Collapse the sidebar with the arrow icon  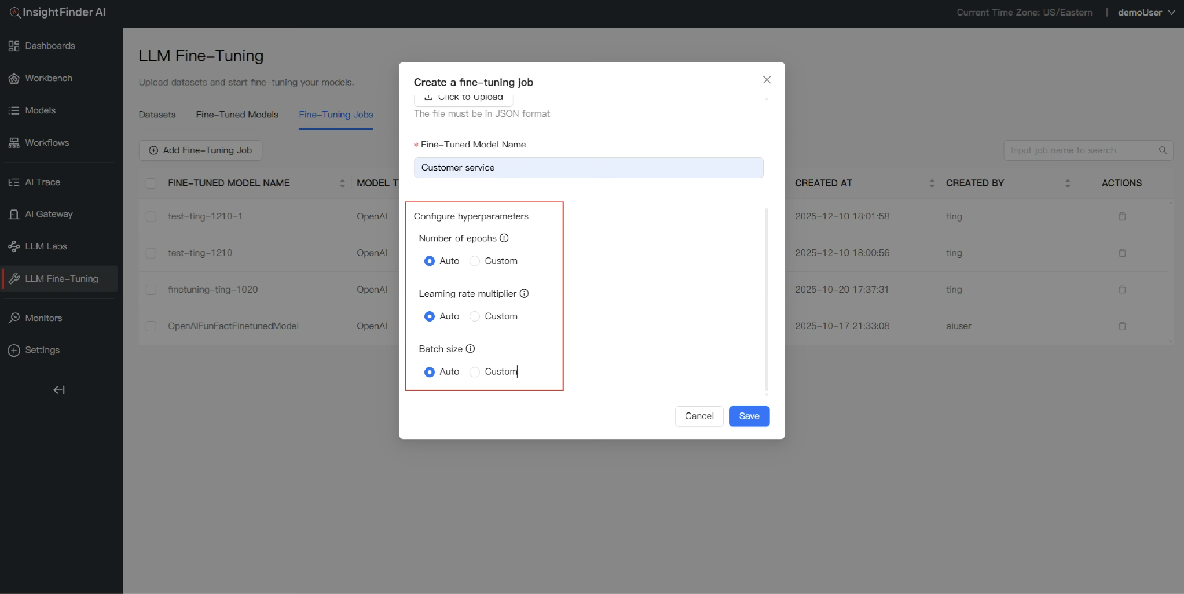59,390
